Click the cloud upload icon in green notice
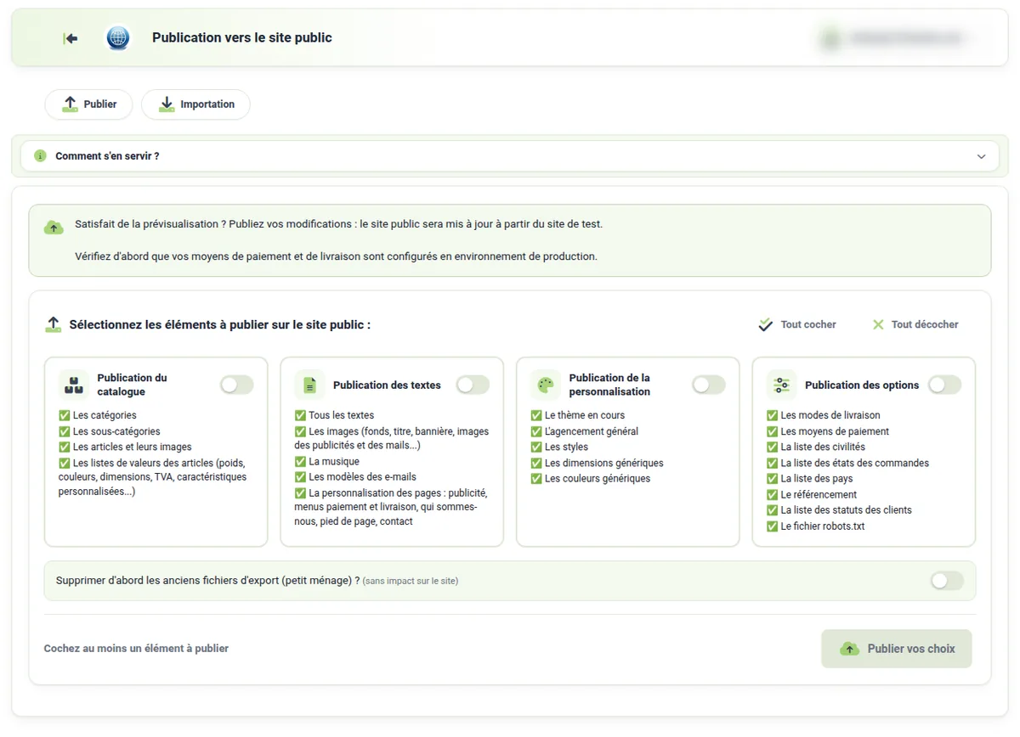The height and width of the screenshot is (737, 1020). [54, 228]
